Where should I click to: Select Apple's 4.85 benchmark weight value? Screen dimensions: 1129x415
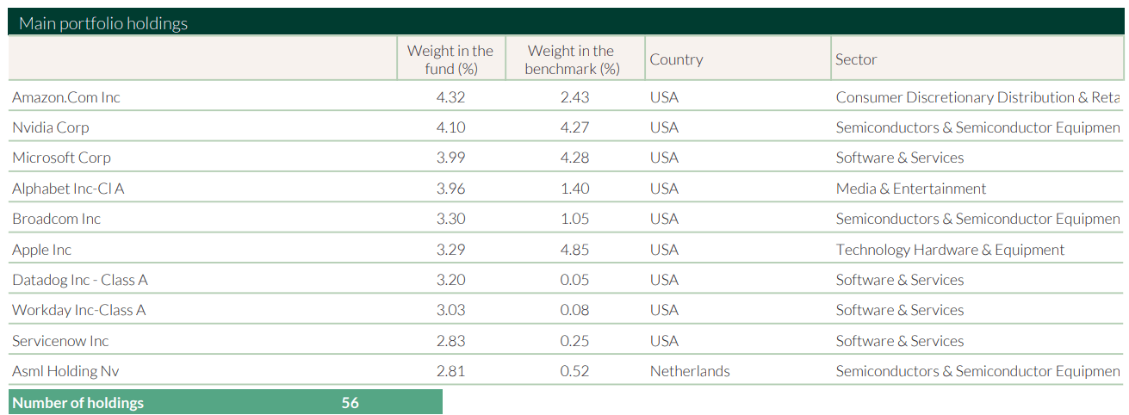574,250
